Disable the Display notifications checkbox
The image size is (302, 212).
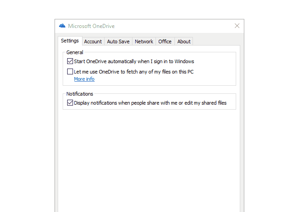(x=70, y=103)
